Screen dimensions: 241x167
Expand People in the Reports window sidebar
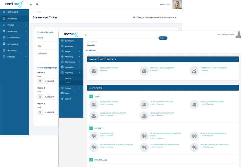80,52
